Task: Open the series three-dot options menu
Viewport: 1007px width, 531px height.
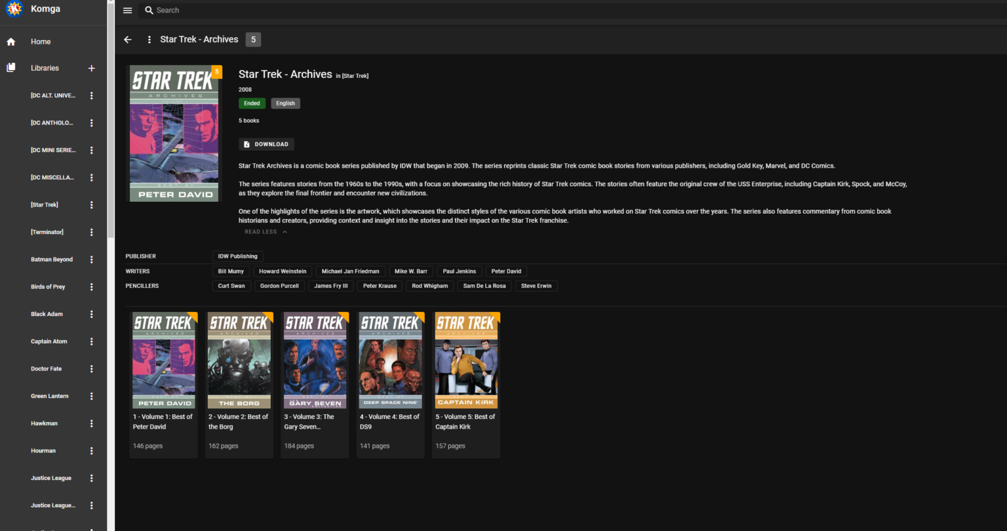Action: coord(149,39)
